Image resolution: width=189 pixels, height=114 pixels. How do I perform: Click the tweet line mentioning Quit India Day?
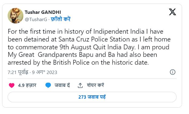(88, 47)
